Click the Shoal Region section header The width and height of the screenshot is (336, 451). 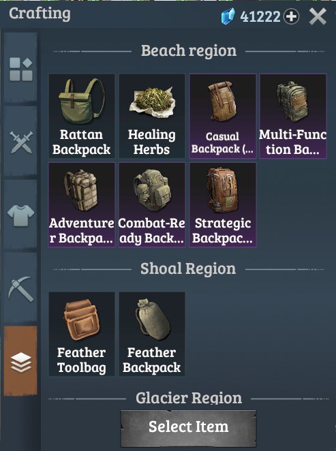188,268
